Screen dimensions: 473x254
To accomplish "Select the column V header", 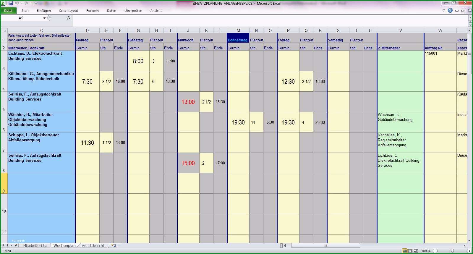I will 401,30.
